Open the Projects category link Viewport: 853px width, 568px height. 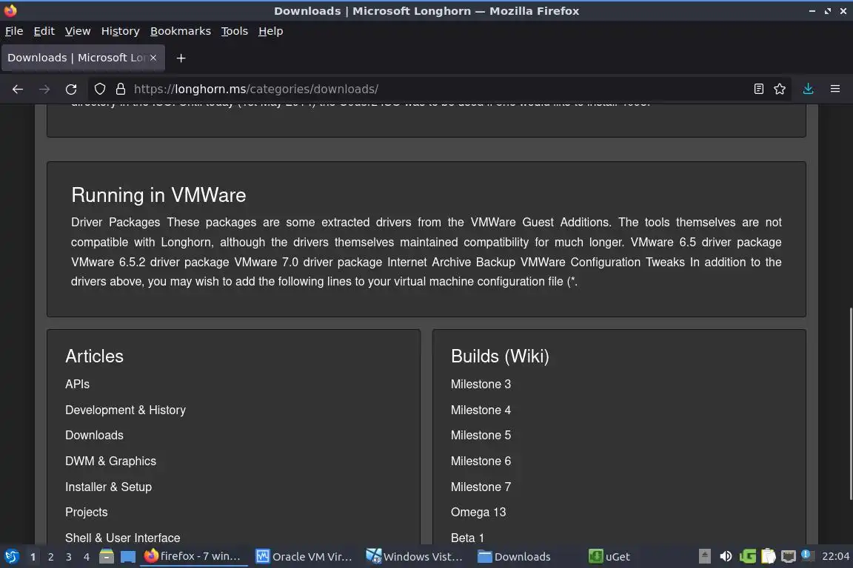[86, 512]
